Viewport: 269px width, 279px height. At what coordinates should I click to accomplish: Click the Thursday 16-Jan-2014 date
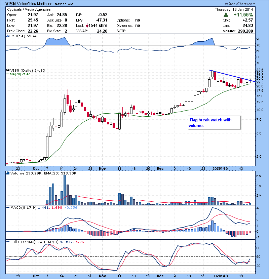click(234, 9)
